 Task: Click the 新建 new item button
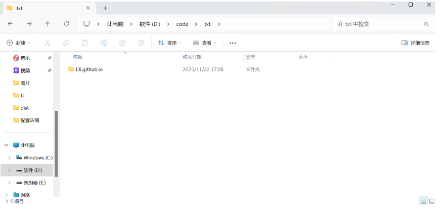click(19, 43)
